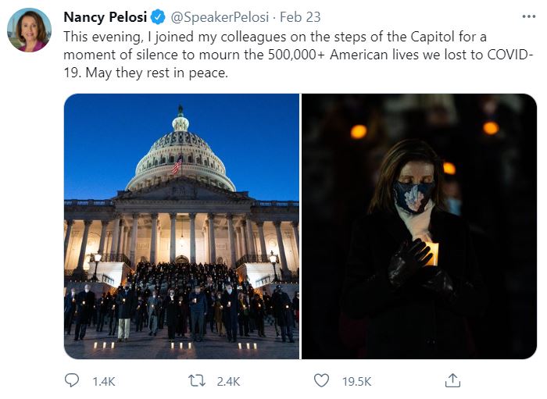This screenshot has width=547, height=399.
Task: Click the reply speech bubble icon
Action: point(72,380)
